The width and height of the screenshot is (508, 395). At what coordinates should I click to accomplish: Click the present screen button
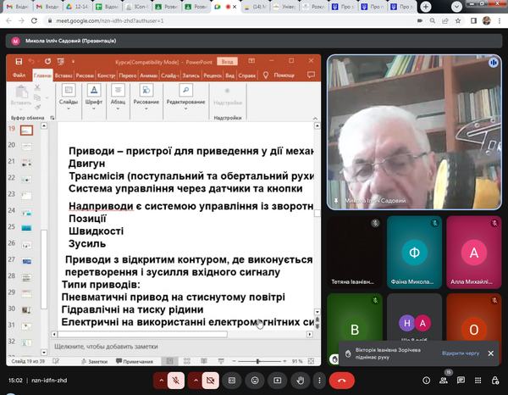pyautogui.click(x=274, y=381)
